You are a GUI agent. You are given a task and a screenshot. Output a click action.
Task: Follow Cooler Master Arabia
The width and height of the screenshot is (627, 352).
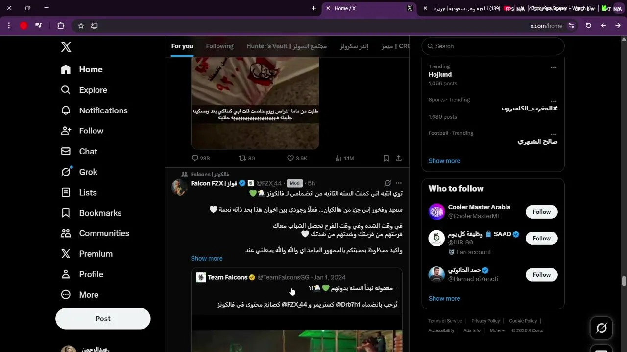(542, 212)
